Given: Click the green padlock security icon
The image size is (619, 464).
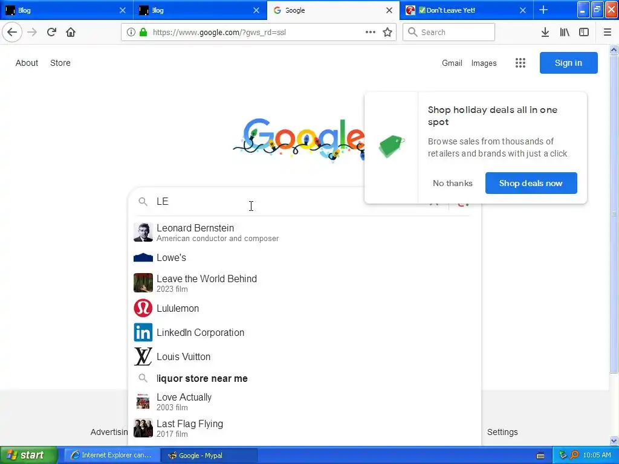Looking at the screenshot, I should pos(143,32).
